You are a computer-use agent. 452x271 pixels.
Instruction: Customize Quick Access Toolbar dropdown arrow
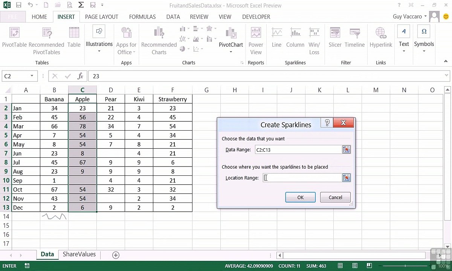(x=102, y=5)
